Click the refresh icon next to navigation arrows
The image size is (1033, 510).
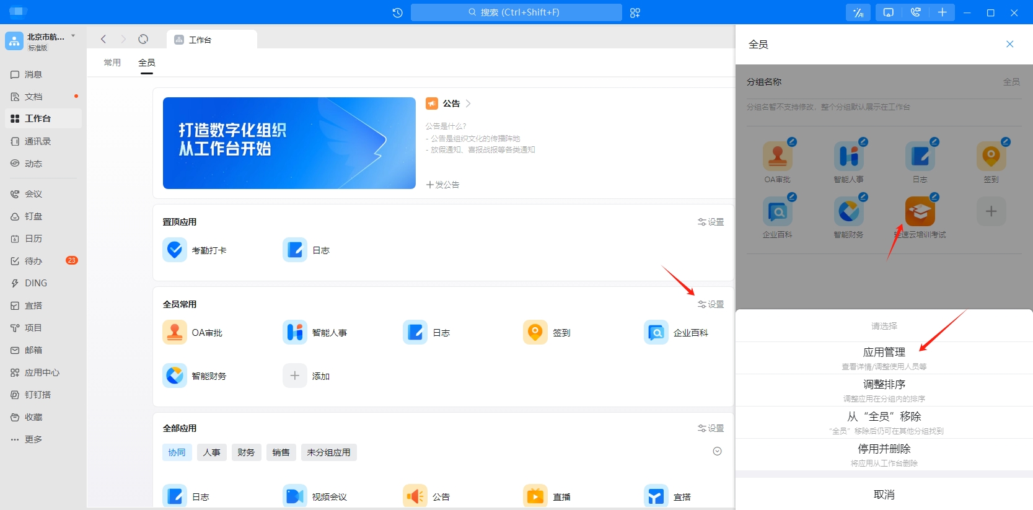pos(143,39)
